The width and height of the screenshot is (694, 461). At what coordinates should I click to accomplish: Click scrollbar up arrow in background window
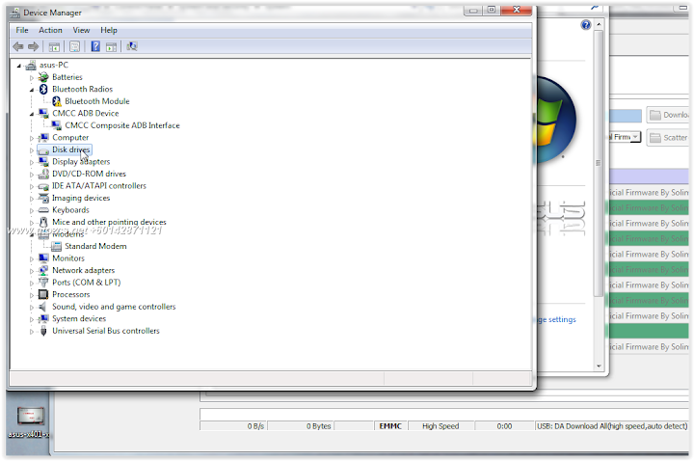[x=599, y=24]
